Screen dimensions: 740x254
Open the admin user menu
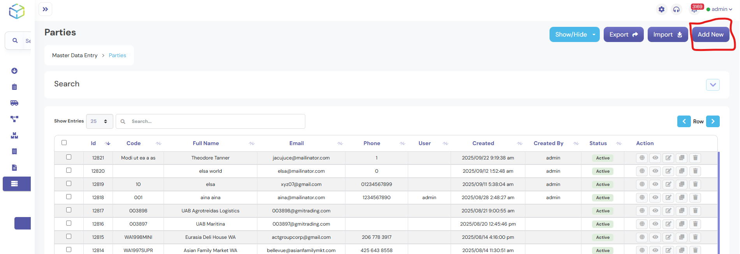[720, 9]
